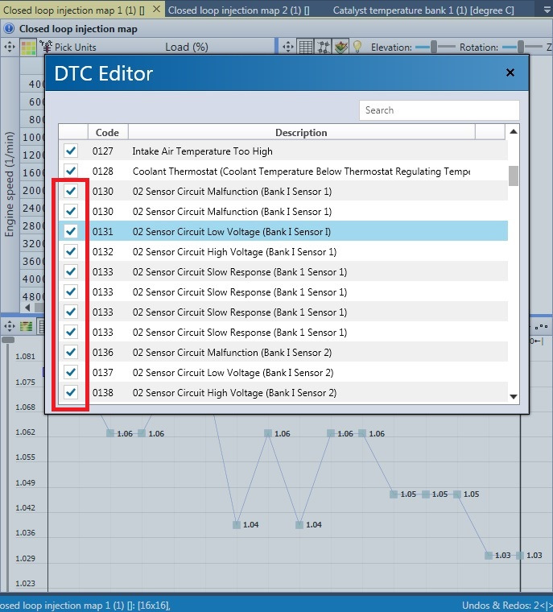Focus the DTC Editor Search field
This screenshot has width=553, height=612.
pyautogui.click(x=439, y=110)
